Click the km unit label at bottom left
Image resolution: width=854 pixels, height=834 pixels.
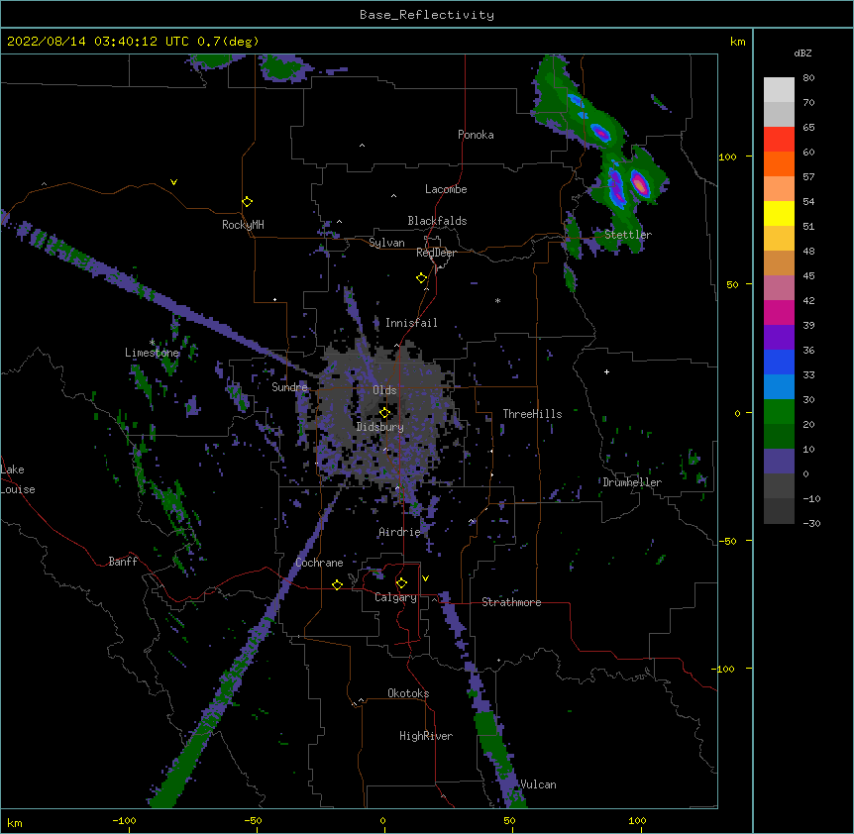tap(15, 823)
